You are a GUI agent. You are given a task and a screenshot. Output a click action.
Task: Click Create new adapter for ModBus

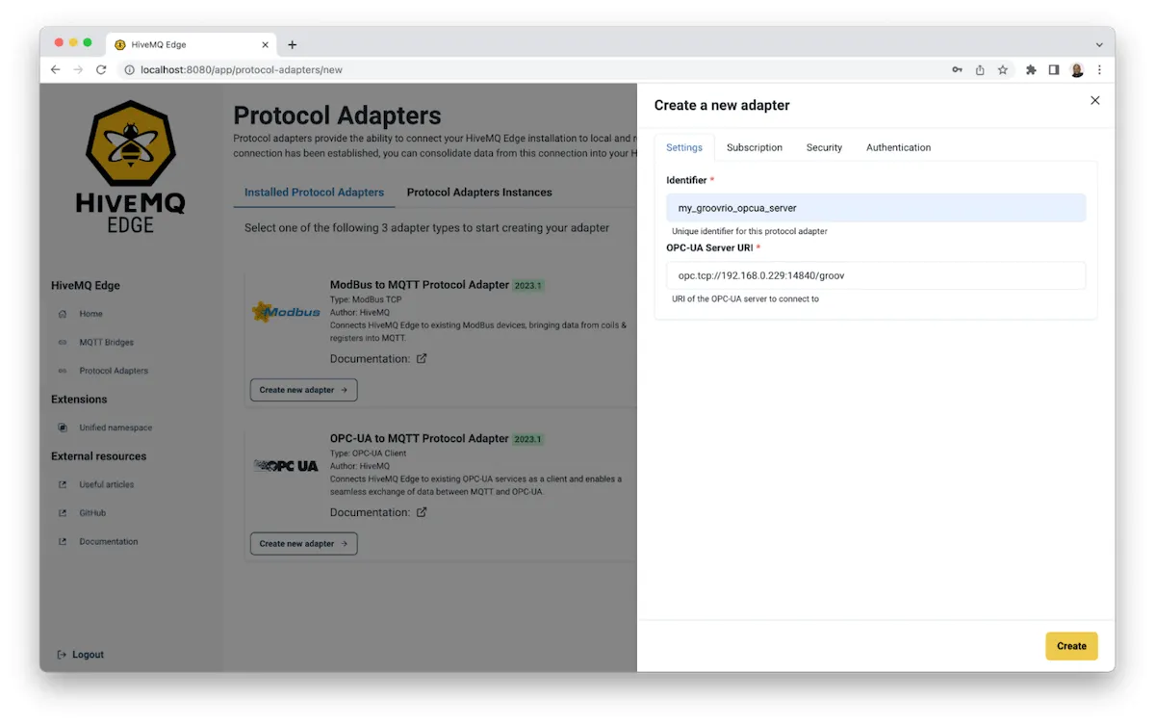coord(303,390)
